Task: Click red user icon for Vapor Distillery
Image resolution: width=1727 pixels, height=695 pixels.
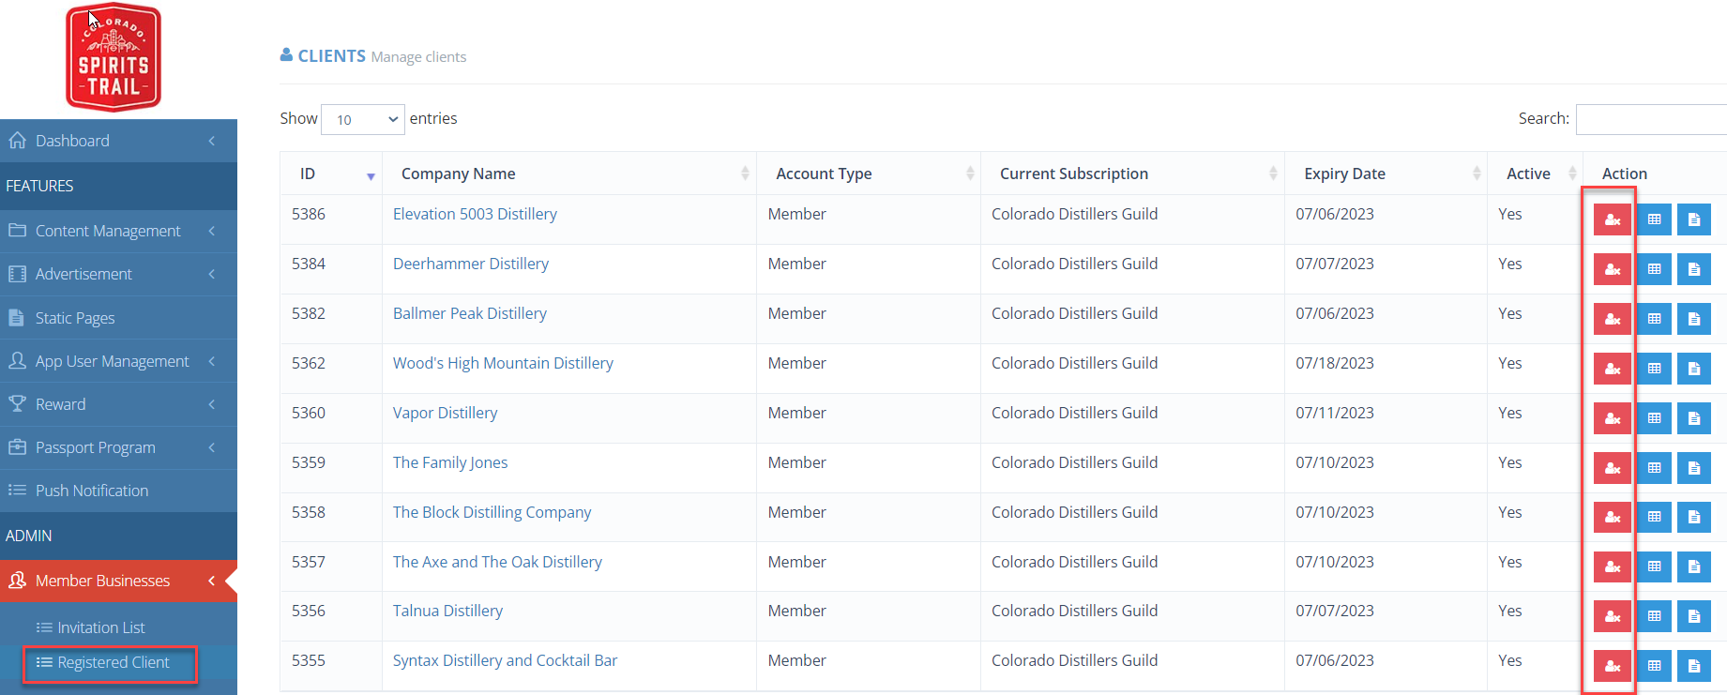Action: pos(1612,418)
